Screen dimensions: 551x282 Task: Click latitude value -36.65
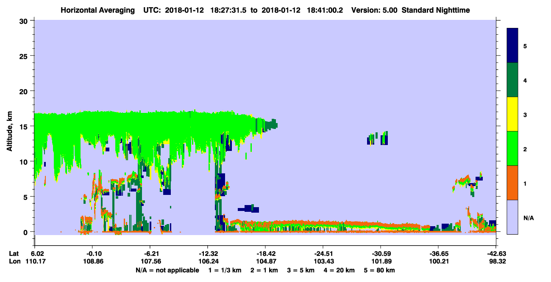438,254
